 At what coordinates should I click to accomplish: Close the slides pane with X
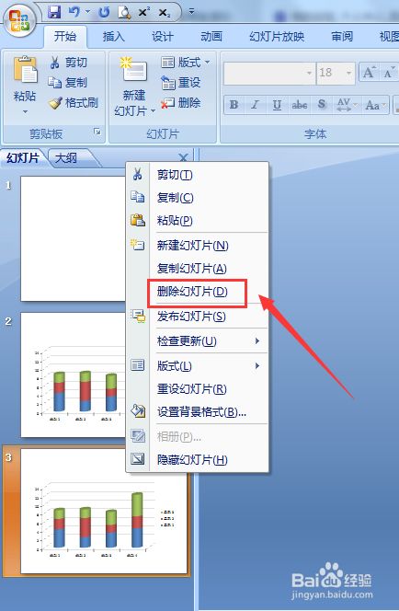tap(183, 157)
